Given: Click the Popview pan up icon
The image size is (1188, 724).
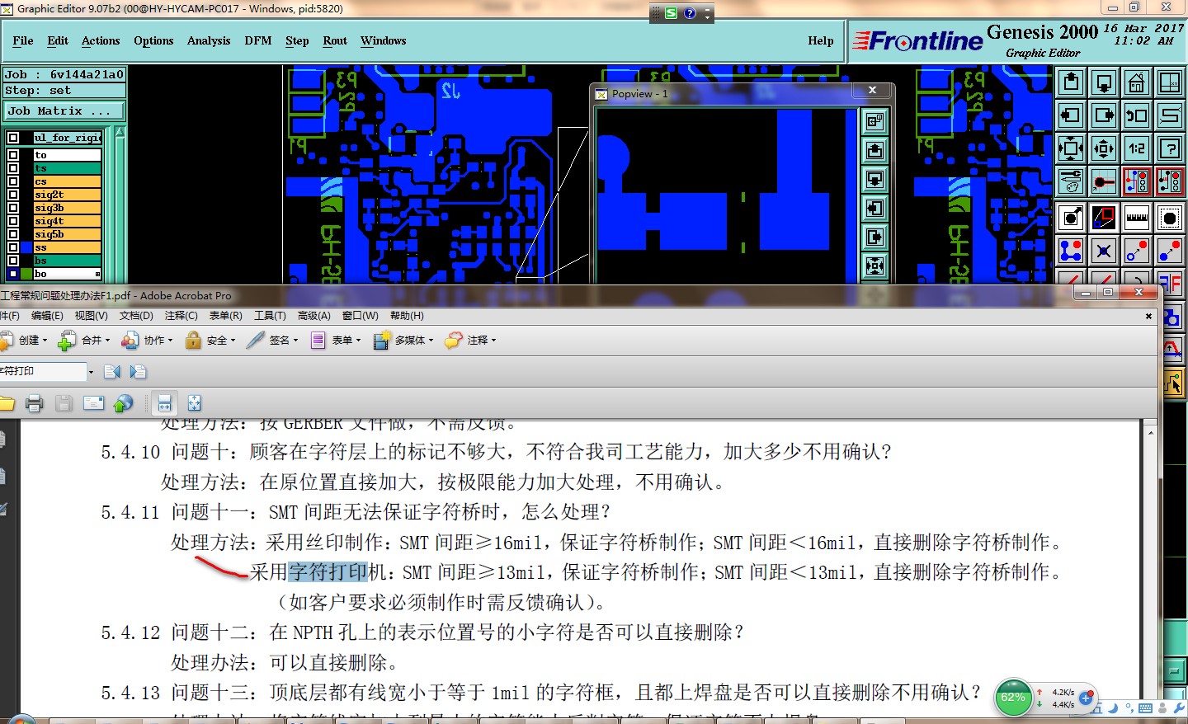Looking at the screenshot, I should (x=874, y=150).
